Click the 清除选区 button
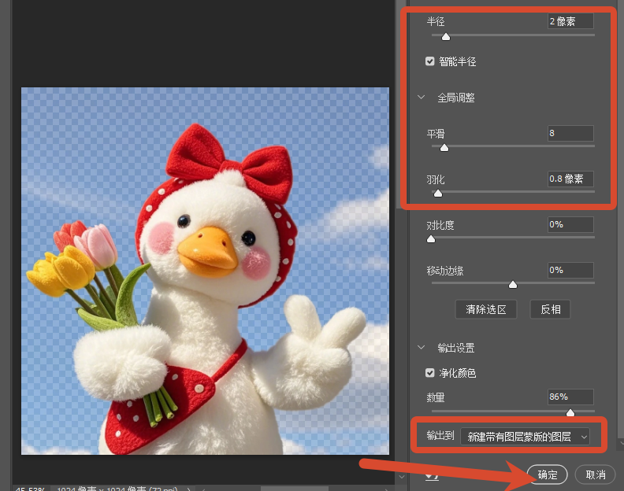Viewport: 624px width, 491px height. 486,309
